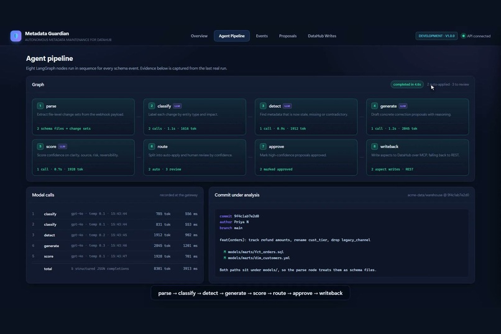The width and height of the screenshot is (501, 334).
Task: Click the LLM tag on classify node
Action: click(177, 106)
